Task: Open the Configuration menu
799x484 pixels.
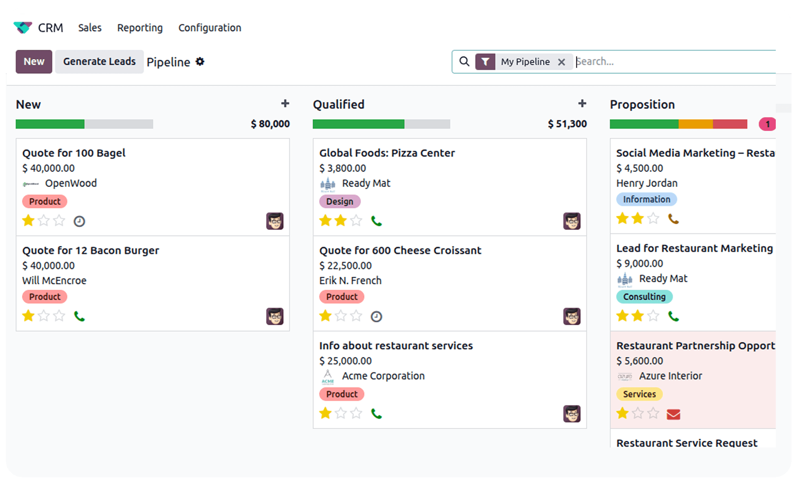Action: [x=209, y=28]
